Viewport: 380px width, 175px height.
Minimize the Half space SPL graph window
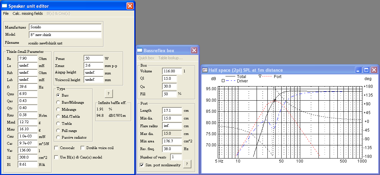(359, 70)
